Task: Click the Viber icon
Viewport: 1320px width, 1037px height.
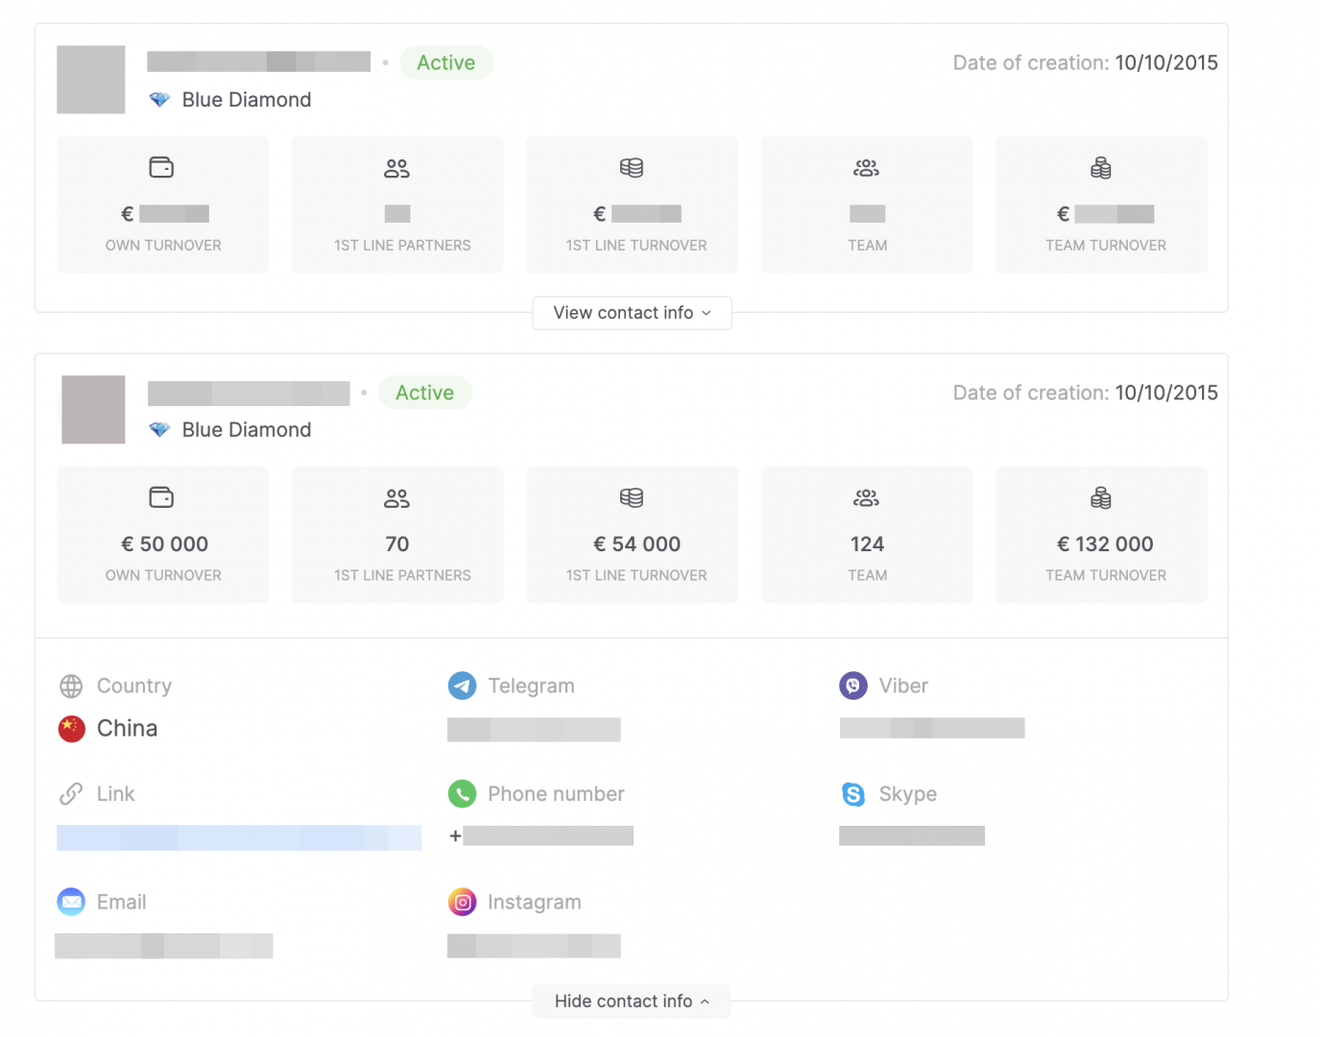Action: [x=852, y=686]
